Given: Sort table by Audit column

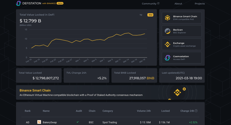Looking at the screenshot, I should 79,111.
